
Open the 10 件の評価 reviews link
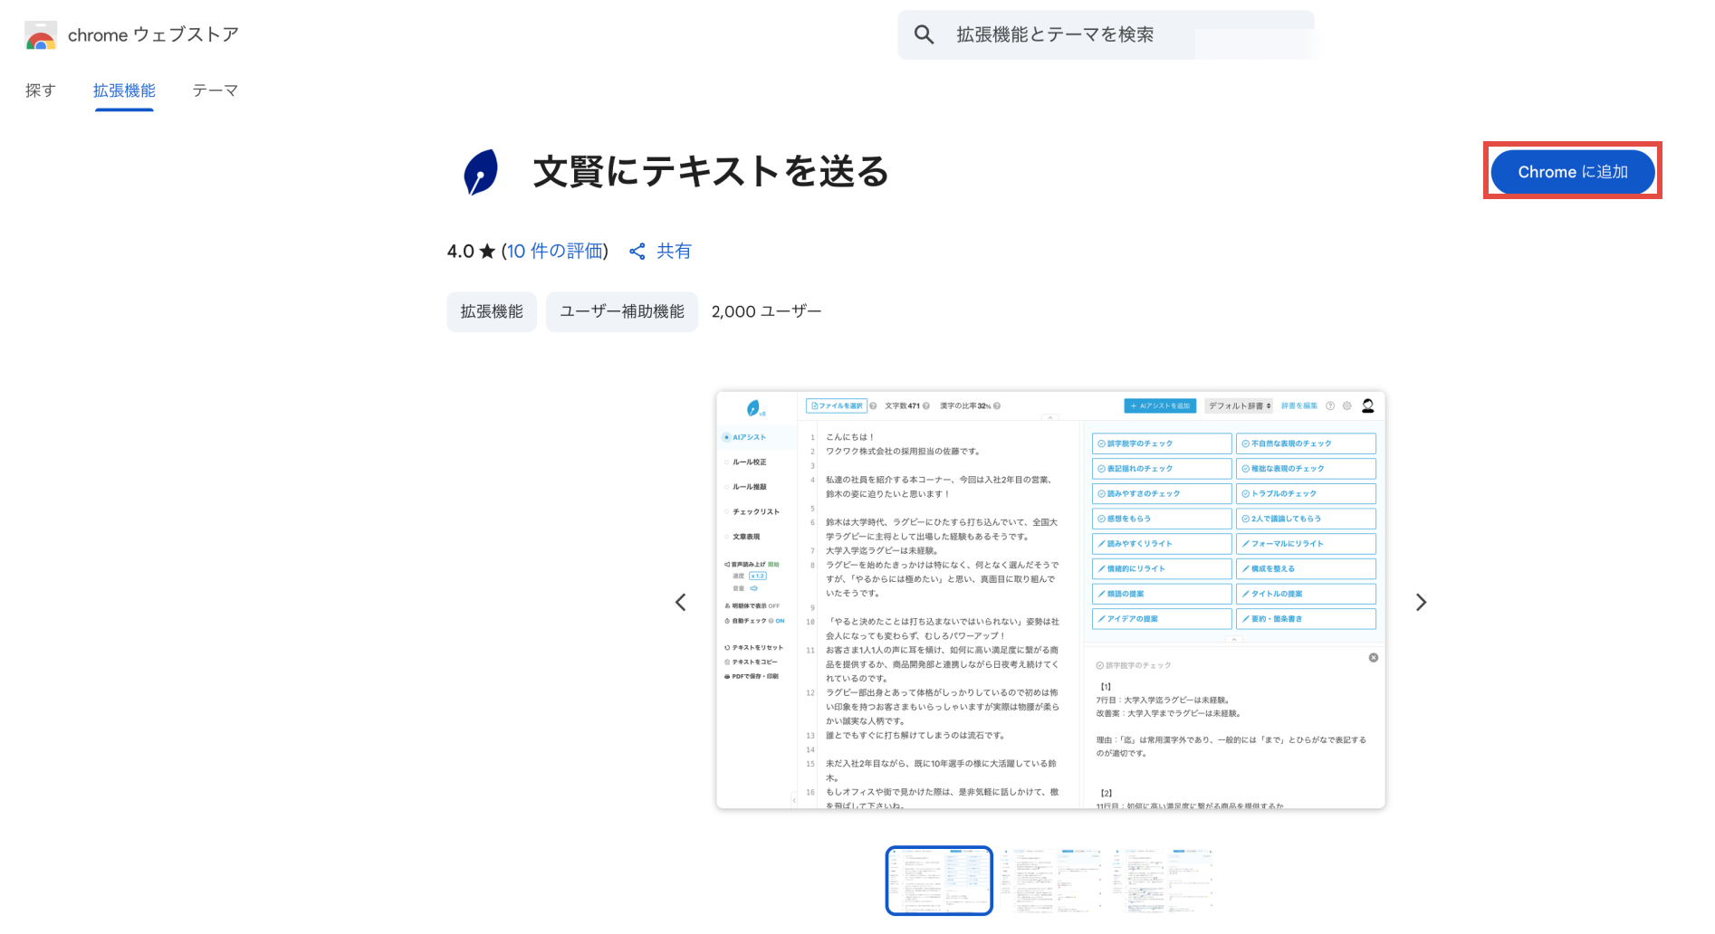pyautogui.click(x=555, y=252)
